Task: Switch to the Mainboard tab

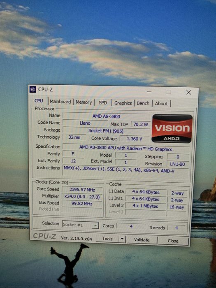Action: (60, 102)
